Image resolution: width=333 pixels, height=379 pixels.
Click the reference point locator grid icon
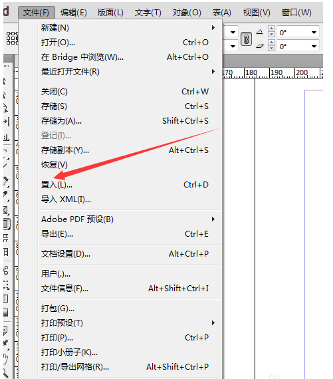(12, 38)
